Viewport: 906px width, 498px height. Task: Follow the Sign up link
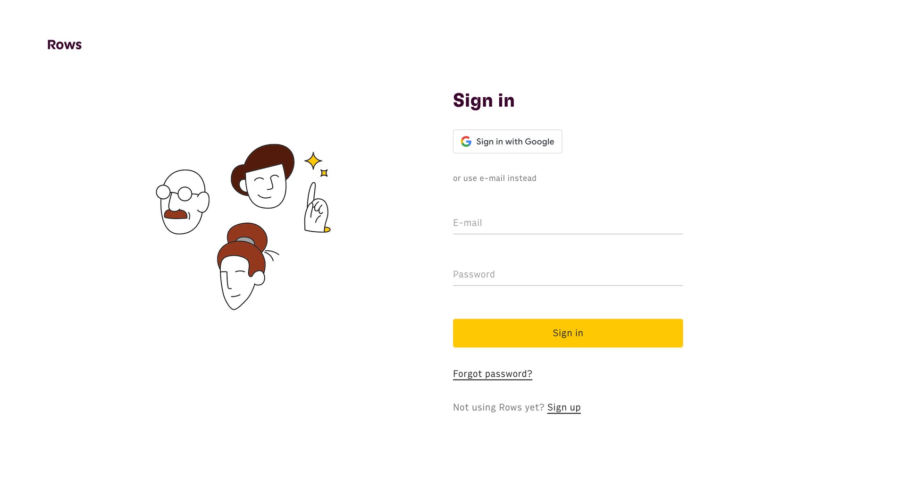tap(564, 407)
